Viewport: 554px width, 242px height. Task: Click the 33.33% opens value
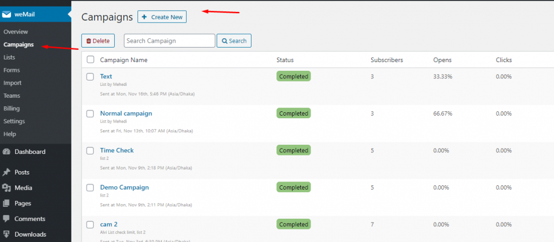point(443,77)
